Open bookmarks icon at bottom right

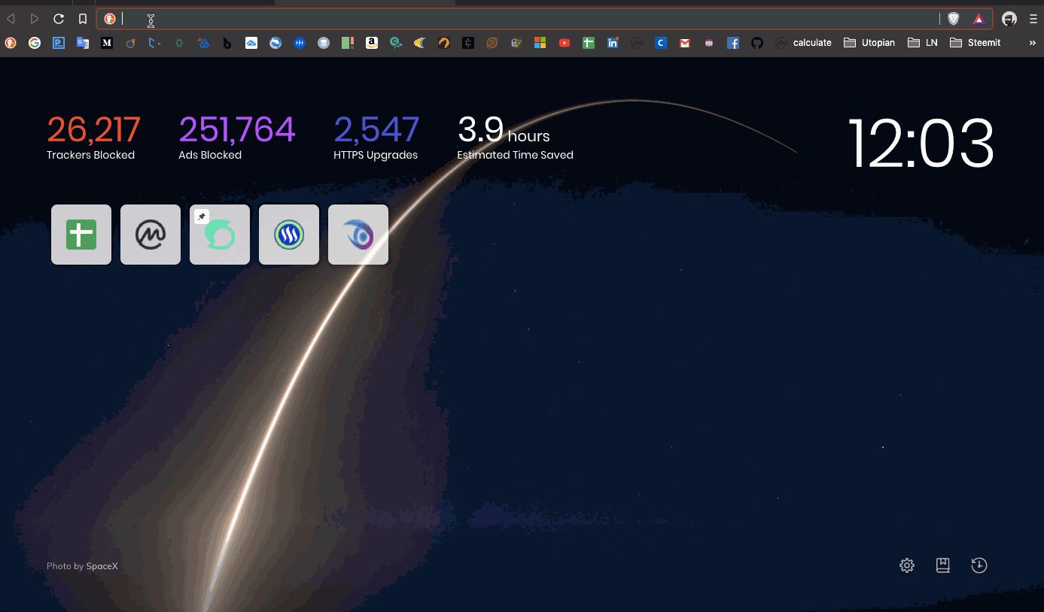[942, 565]
